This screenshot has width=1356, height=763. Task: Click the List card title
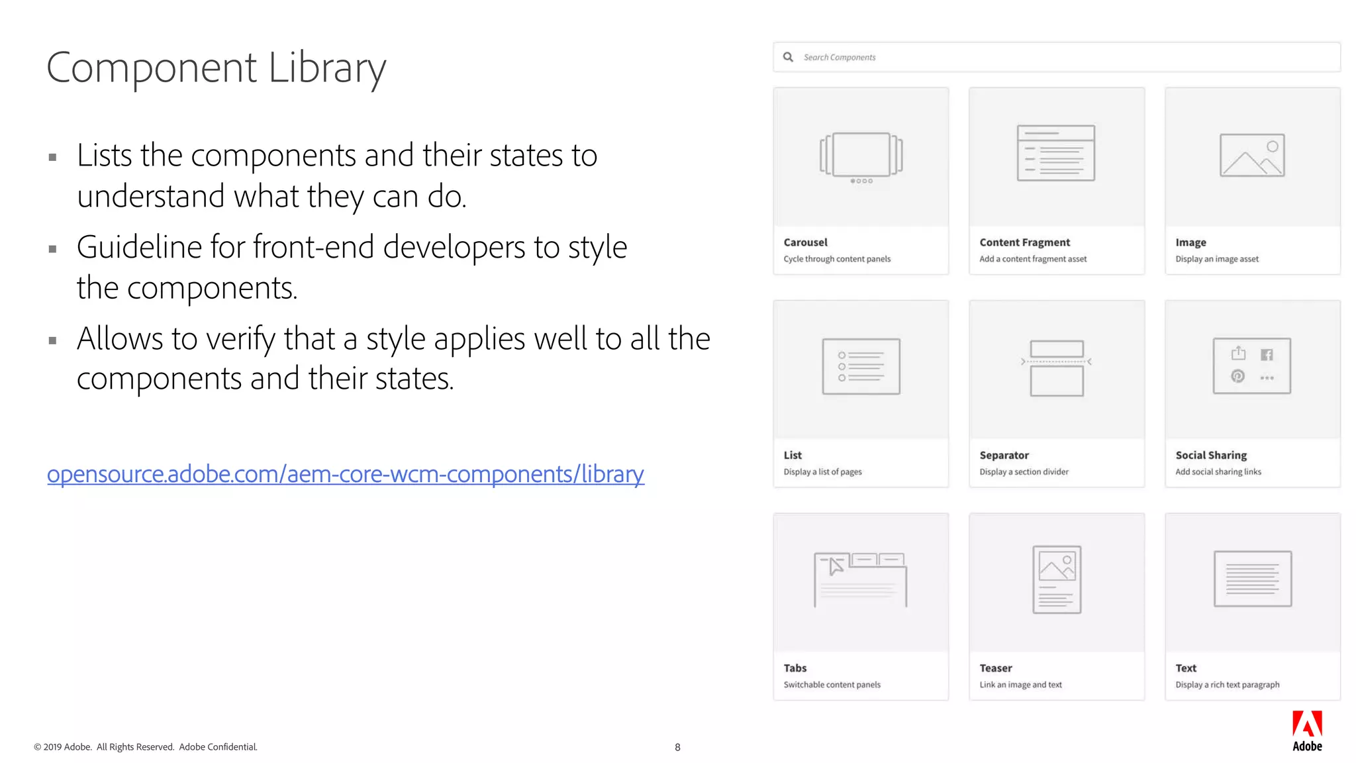[x=793, y=455]
